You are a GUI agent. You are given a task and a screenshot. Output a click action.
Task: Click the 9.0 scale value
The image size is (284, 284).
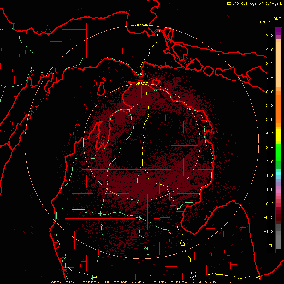270,50
